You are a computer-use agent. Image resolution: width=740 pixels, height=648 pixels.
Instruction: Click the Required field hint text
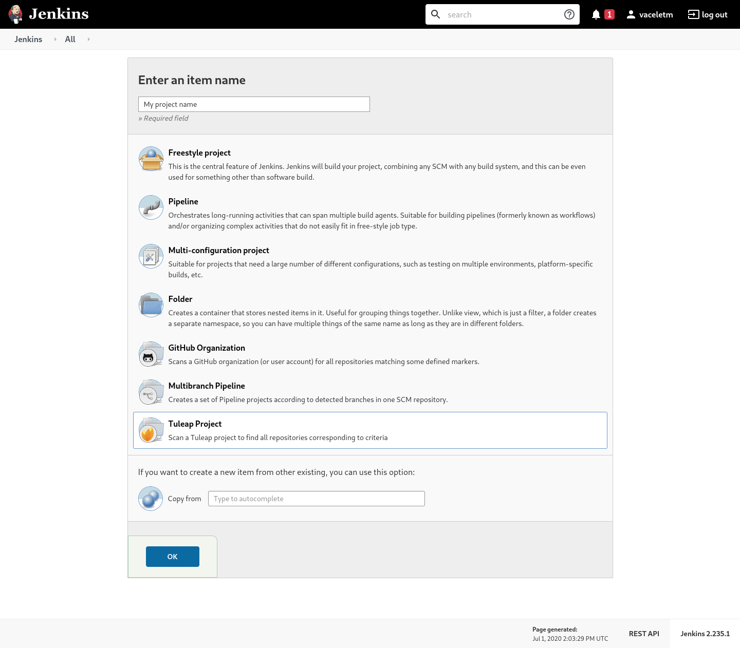[x=163, y=118]
